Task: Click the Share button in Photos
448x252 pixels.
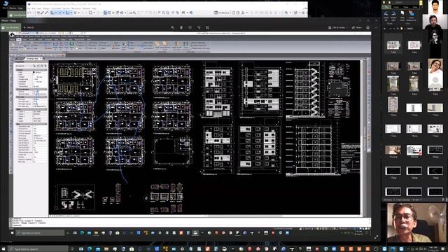Action: click(357, 27)
